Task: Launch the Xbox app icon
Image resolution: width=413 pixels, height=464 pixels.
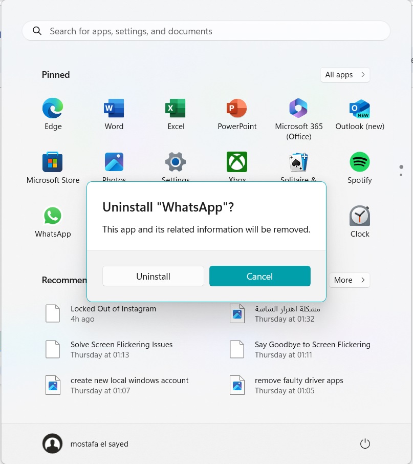Action: tap(237, 162)
